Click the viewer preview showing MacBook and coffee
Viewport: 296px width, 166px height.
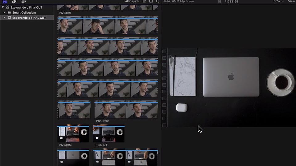point(232,88)
